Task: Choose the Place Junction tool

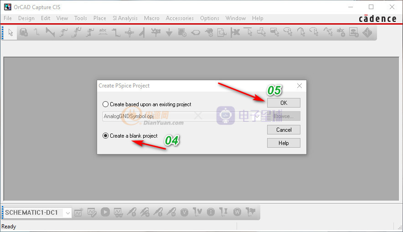Action: pos(129,33)
